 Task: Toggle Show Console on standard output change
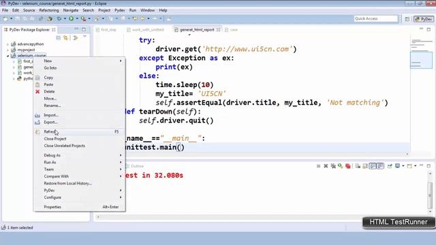point(373,166)
